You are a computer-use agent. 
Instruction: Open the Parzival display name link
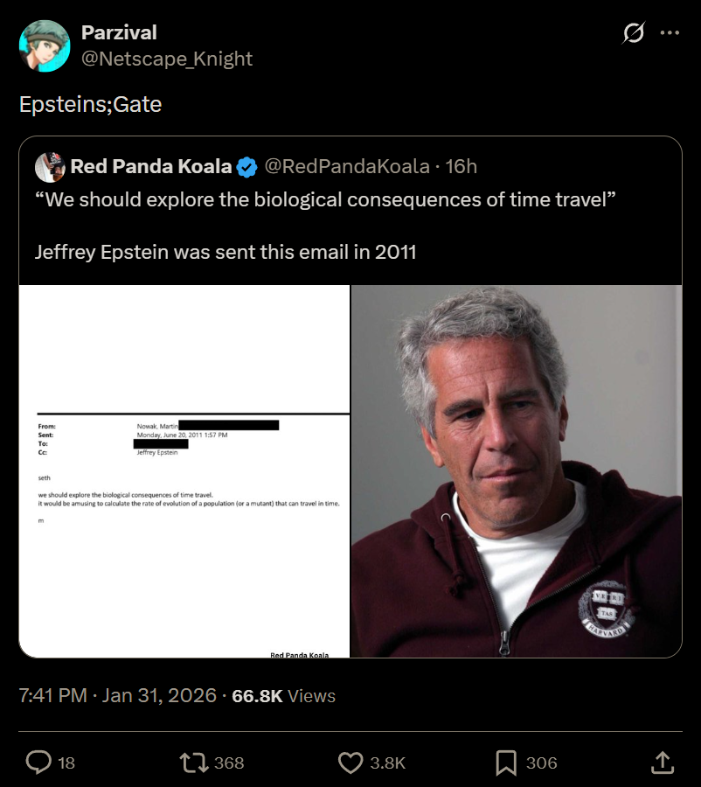pyautogui.click(x=119, y=32)
